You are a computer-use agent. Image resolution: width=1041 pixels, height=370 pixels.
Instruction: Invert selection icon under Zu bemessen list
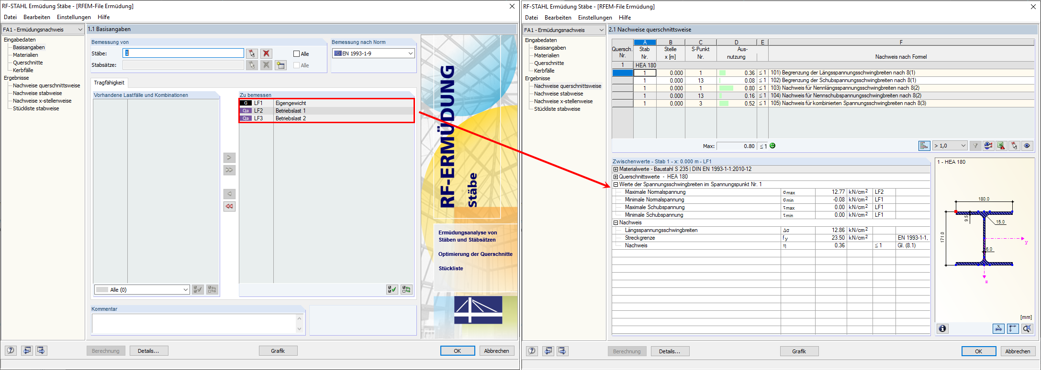click(x=406, y=289)
